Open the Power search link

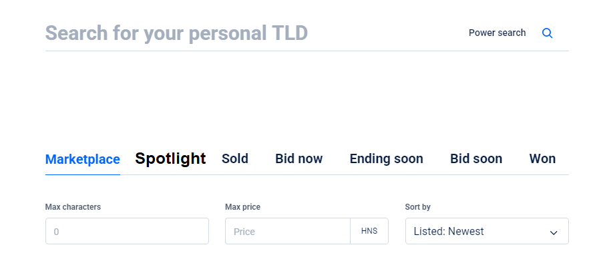pos(497,33)
